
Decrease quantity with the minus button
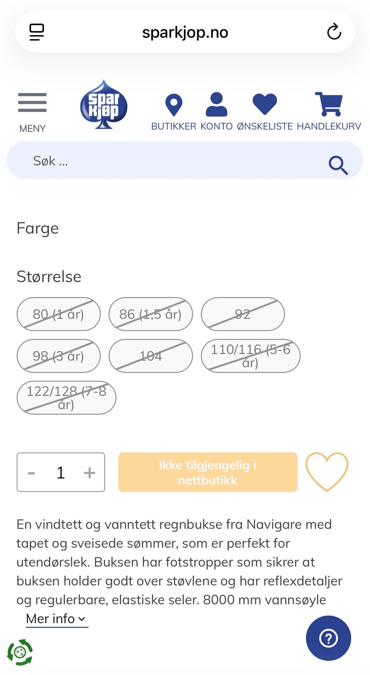tap(32, 472)
